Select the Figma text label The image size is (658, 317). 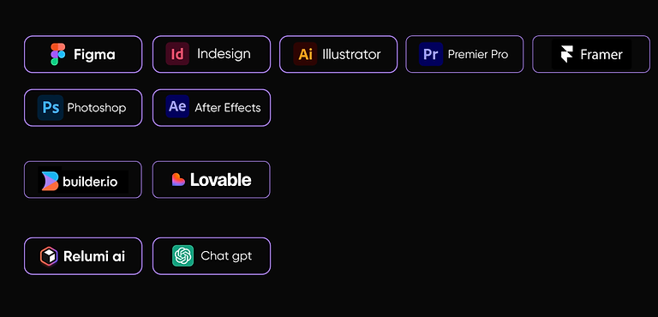[94, 55]
